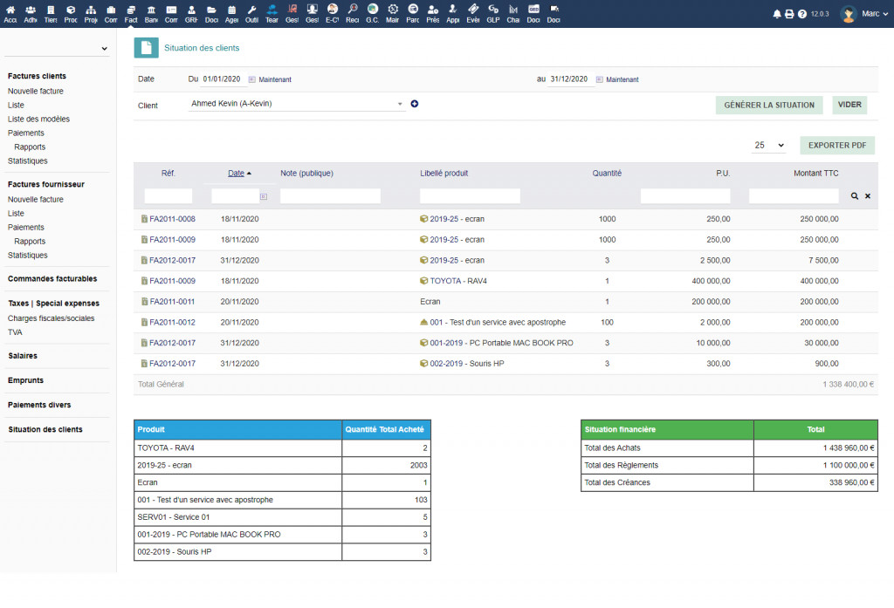Click the printer icon in top bar
The image size is (894, 608).
point(789,14)
